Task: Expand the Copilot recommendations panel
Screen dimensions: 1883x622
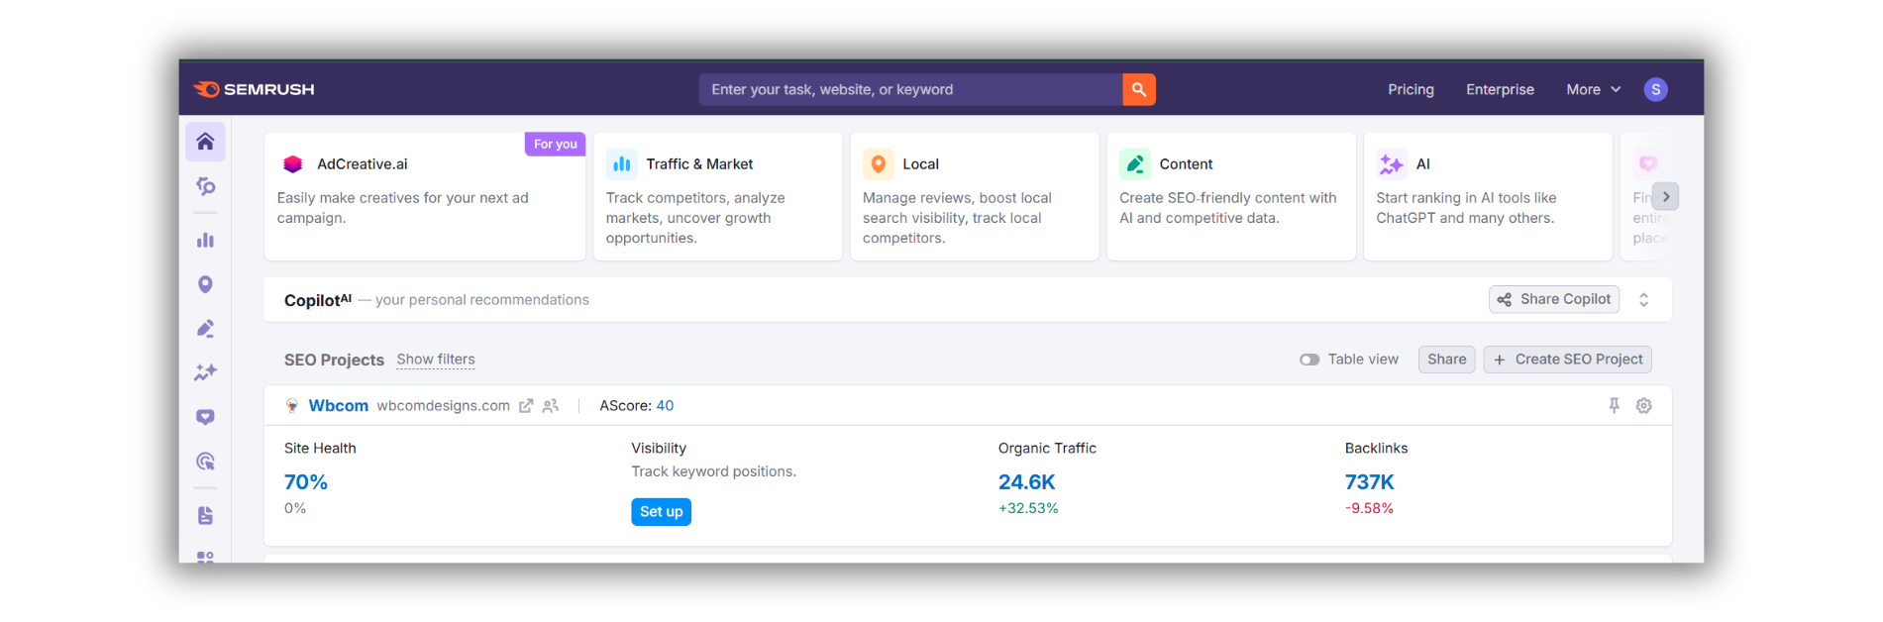Action: (1643, 299)
